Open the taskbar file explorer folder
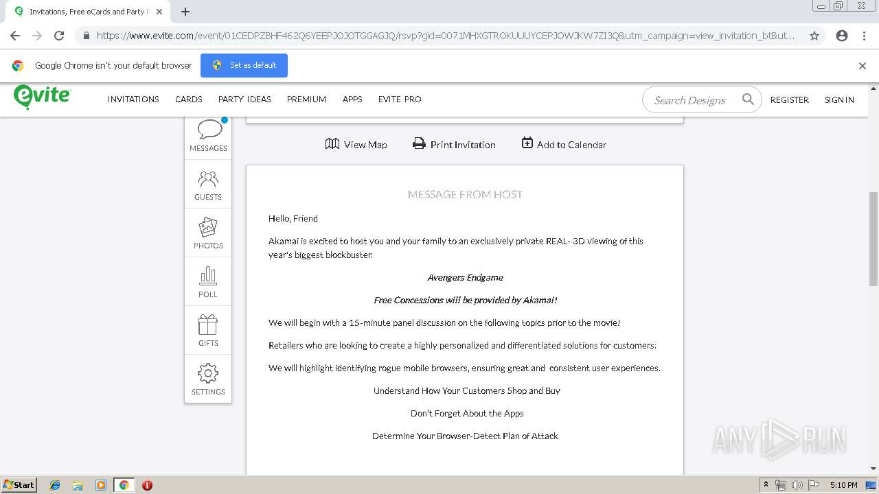Image resolution: width=879 pixels, height=494 pixels. pyautogui.click(x=78, y=485)
